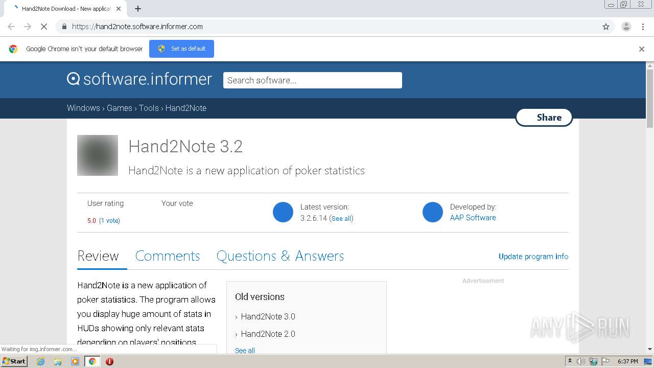Open the Games breadcrumb link
This screenshot has height=368, width=654.
[120, 108]
